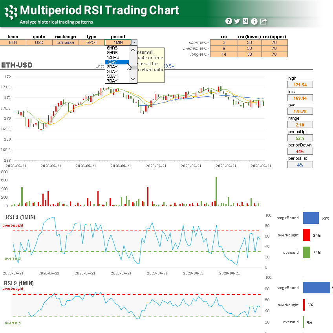Click the blue rangeBound legend bar
Image resolution: width=333 pixels, height=333 pixels.
click(x=311, y=218)
